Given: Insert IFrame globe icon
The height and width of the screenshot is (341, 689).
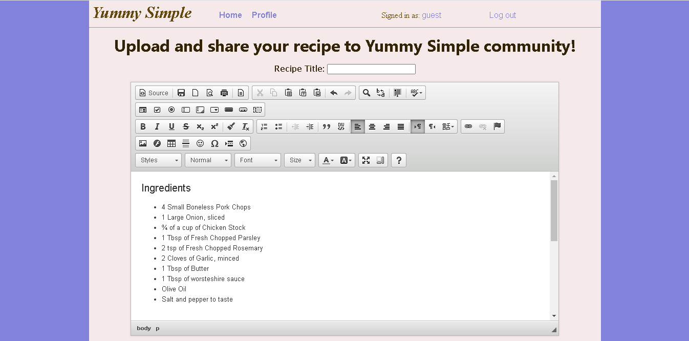Looking at the screenshot, I should tap(243, 143).
